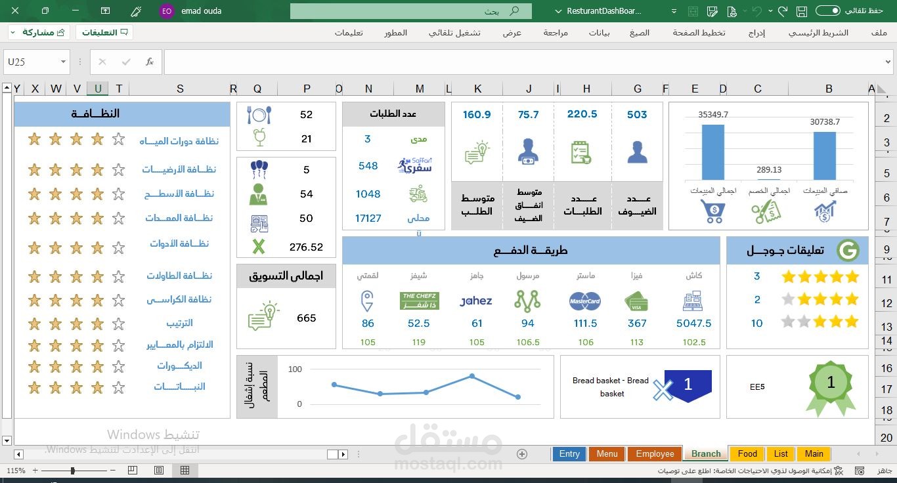Click the MasterCard logo icon
Screen dimensions: 897x483
click(585, 301)
